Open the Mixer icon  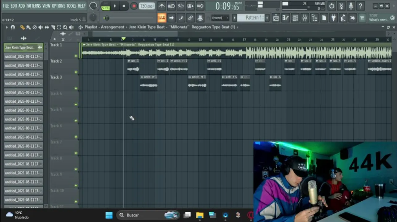click(x=305, y=18)
